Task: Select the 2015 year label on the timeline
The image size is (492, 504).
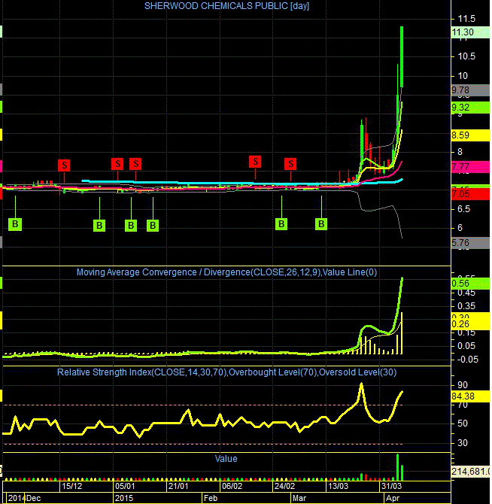Action: click(x=124, y=498)
